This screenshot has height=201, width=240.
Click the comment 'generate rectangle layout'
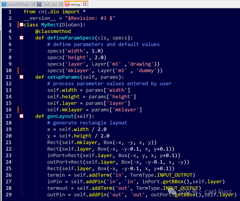(87, 123)
